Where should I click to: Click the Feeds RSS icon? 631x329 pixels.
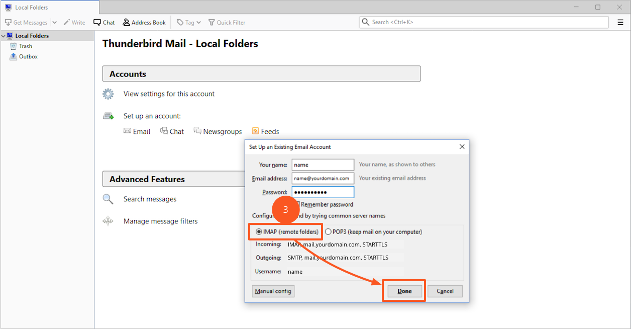click(256, 131)
